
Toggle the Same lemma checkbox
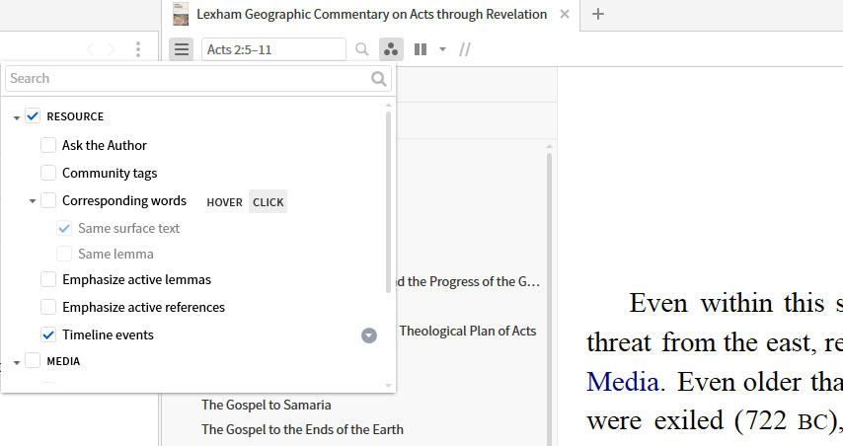(64, 254)
